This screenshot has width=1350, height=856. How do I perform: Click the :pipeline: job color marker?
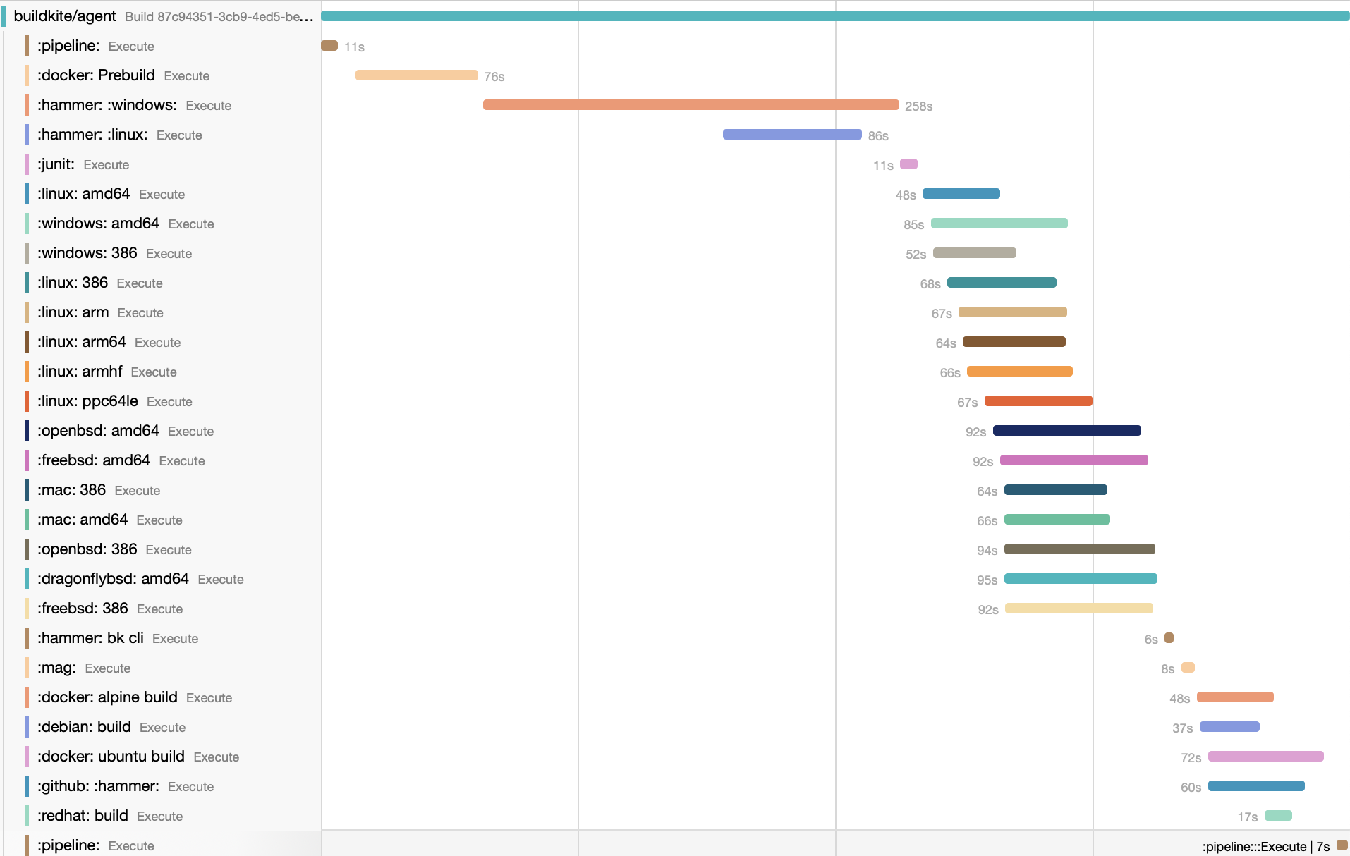tap(27, 46)
